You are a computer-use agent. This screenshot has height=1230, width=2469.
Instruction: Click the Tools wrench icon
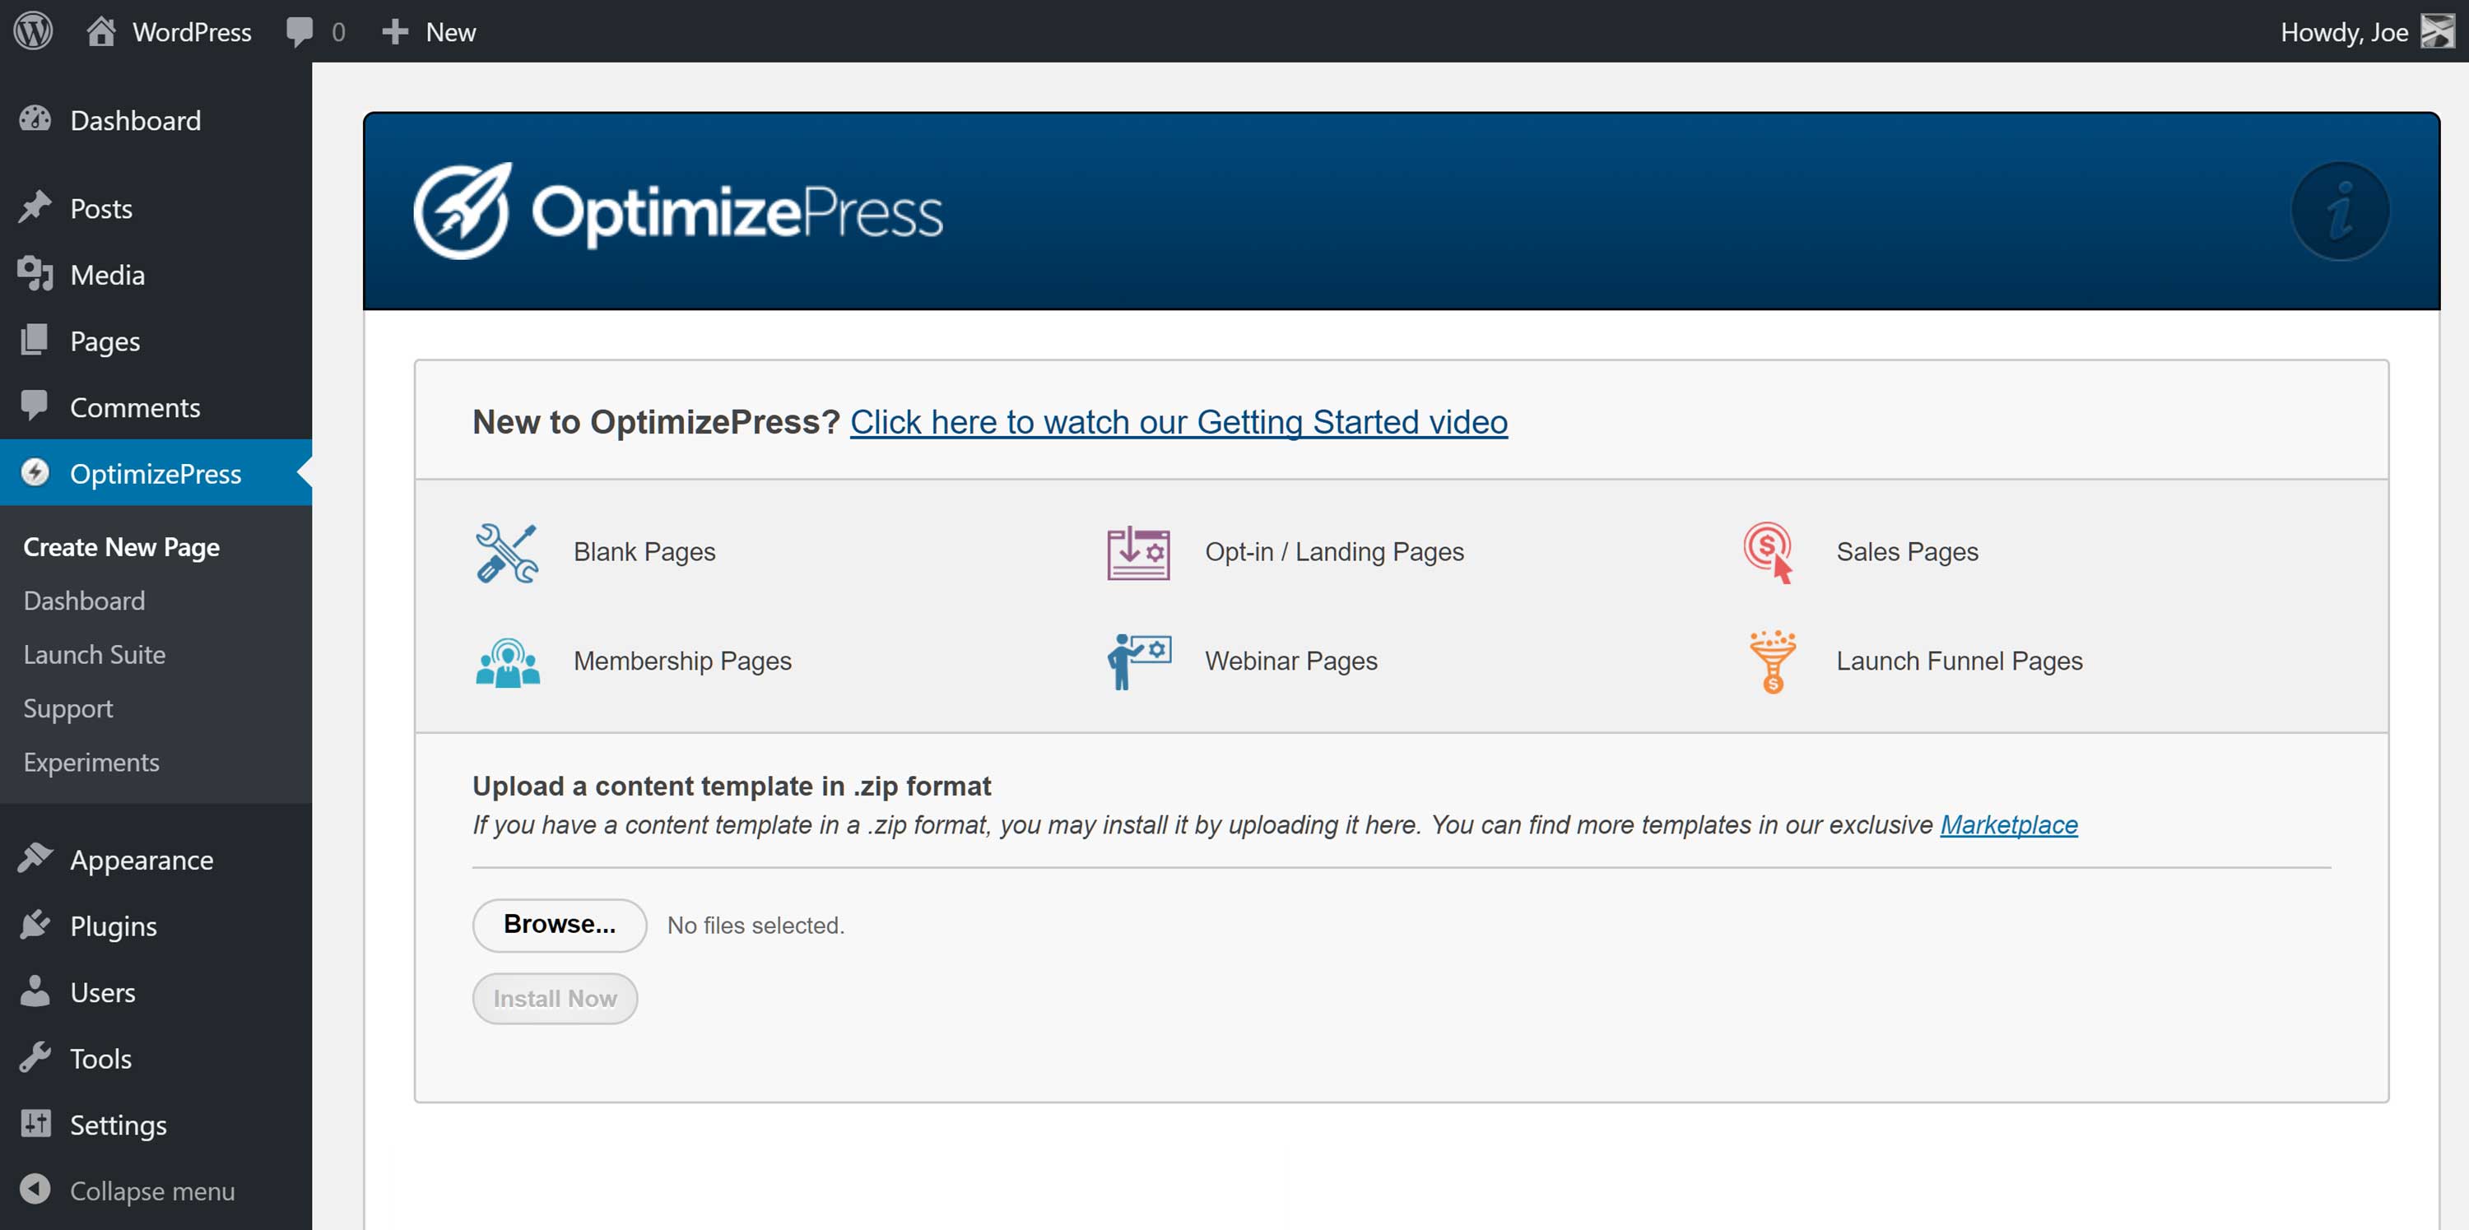[x=35, y=1056]
